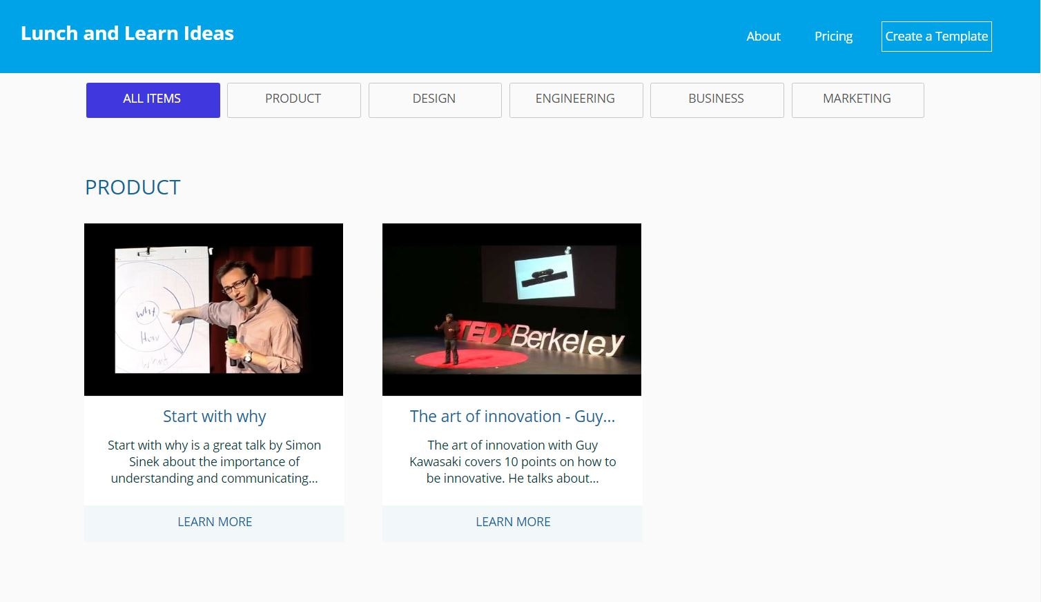Click the Start with why description text
Viewport: 1041px width, 602px height.
(214, 461)
